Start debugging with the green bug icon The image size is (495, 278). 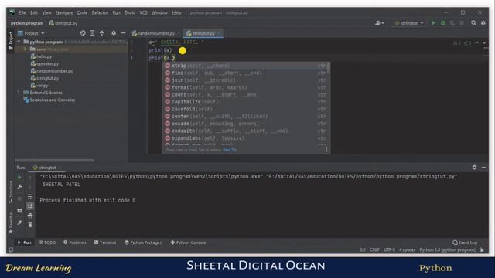(443, 23)
